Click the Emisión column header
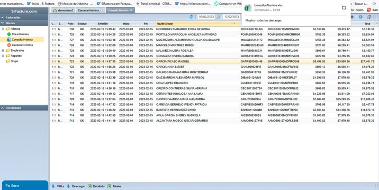379x190 pixels. coord(103,24)
